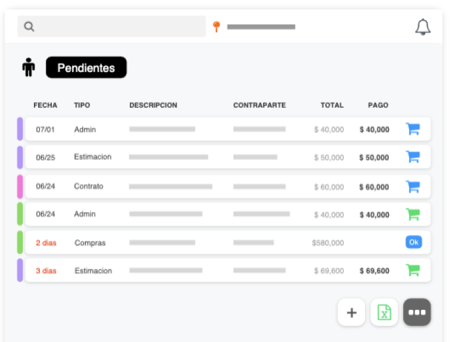
Task: Click the black person icon
Action: [x=29, y=67]
